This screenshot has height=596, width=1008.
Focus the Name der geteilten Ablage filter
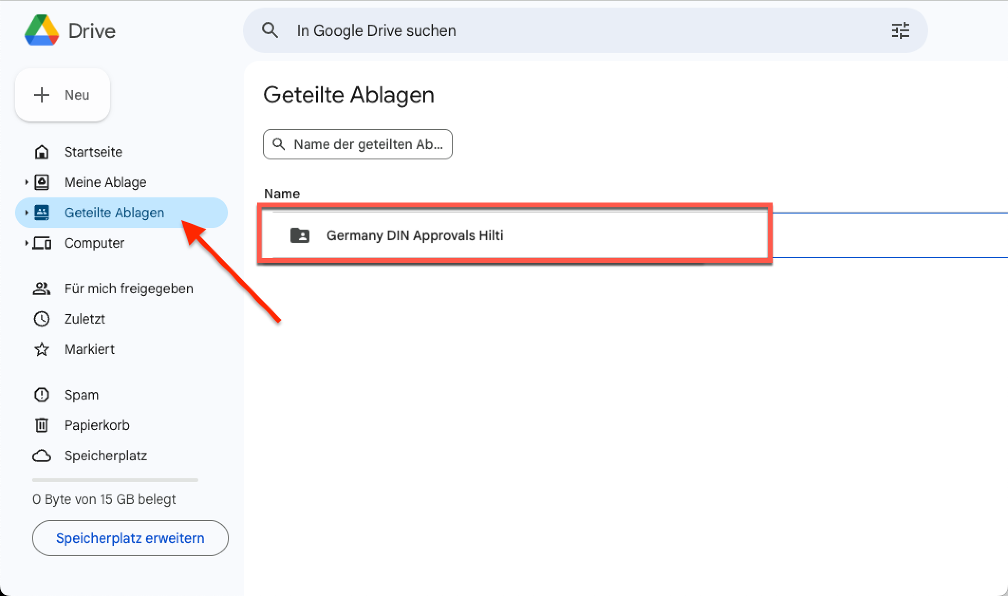[x=358, y=144]
